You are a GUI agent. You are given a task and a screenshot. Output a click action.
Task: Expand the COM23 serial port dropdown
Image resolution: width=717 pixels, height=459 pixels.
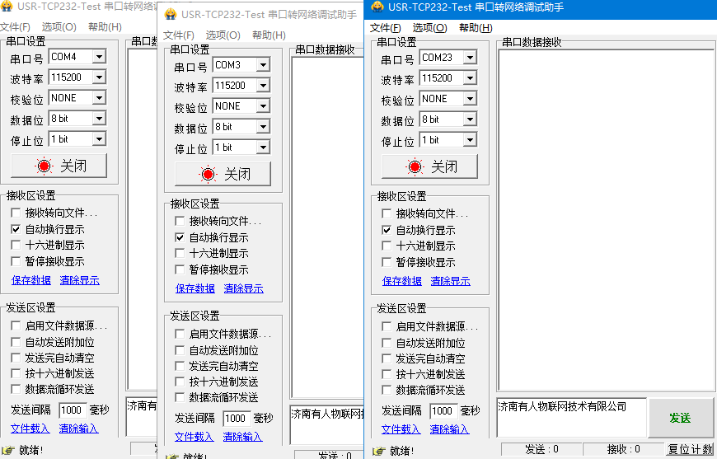coord(470,58)
